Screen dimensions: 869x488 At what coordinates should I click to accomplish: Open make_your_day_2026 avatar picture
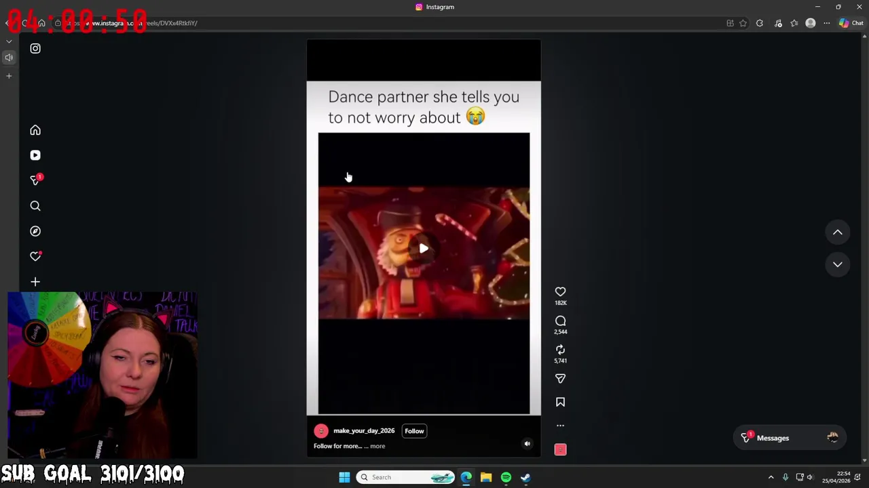pos(321,431)
